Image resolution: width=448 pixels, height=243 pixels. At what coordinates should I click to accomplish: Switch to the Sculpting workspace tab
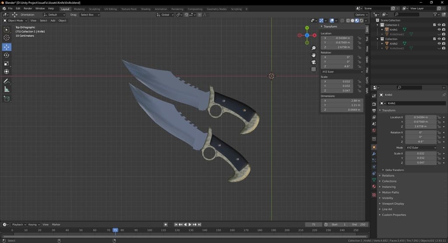(94, 9)
